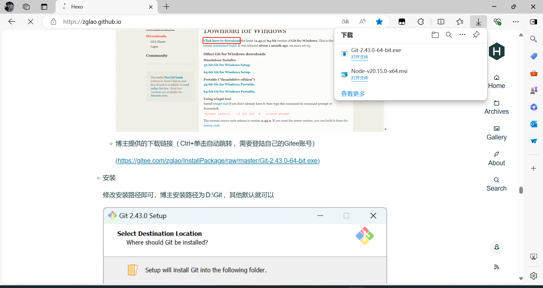The image size is (543, 288).
Task: Open tab actions menu button
Action: 44,7
